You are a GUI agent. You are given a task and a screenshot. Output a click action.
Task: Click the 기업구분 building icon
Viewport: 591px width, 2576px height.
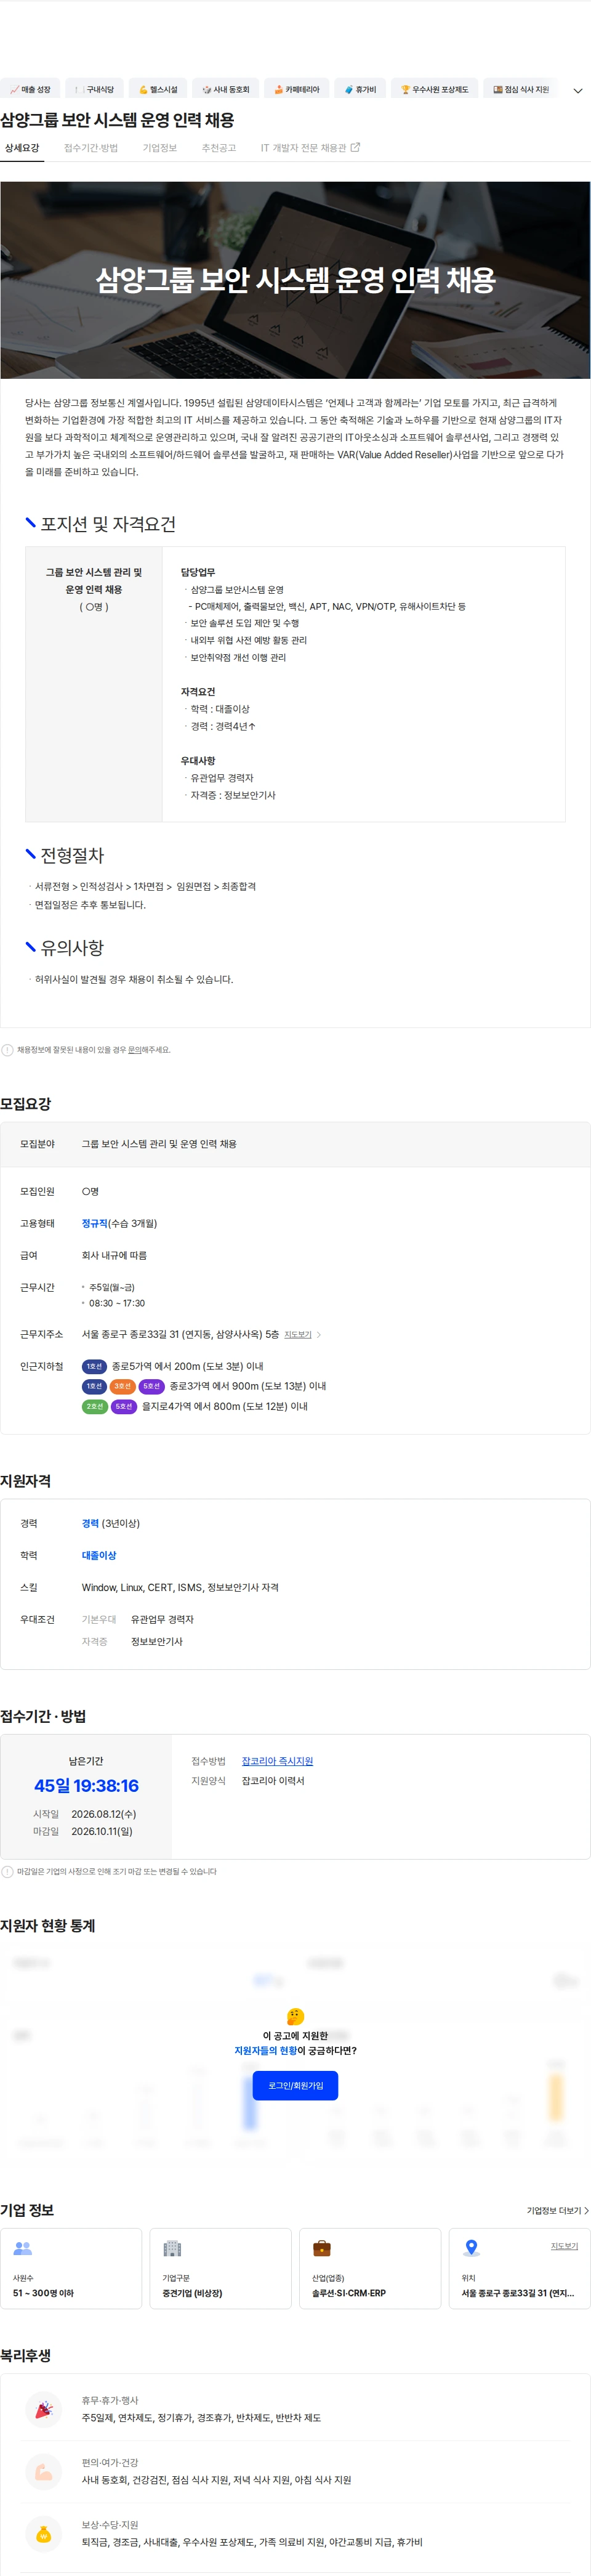coord(172,2248)
